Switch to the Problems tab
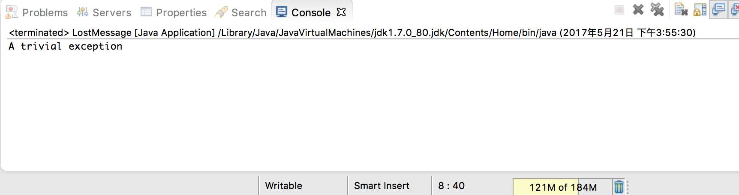Image resolution: width=739 pixels, height=195 pixels. [36, 12]
